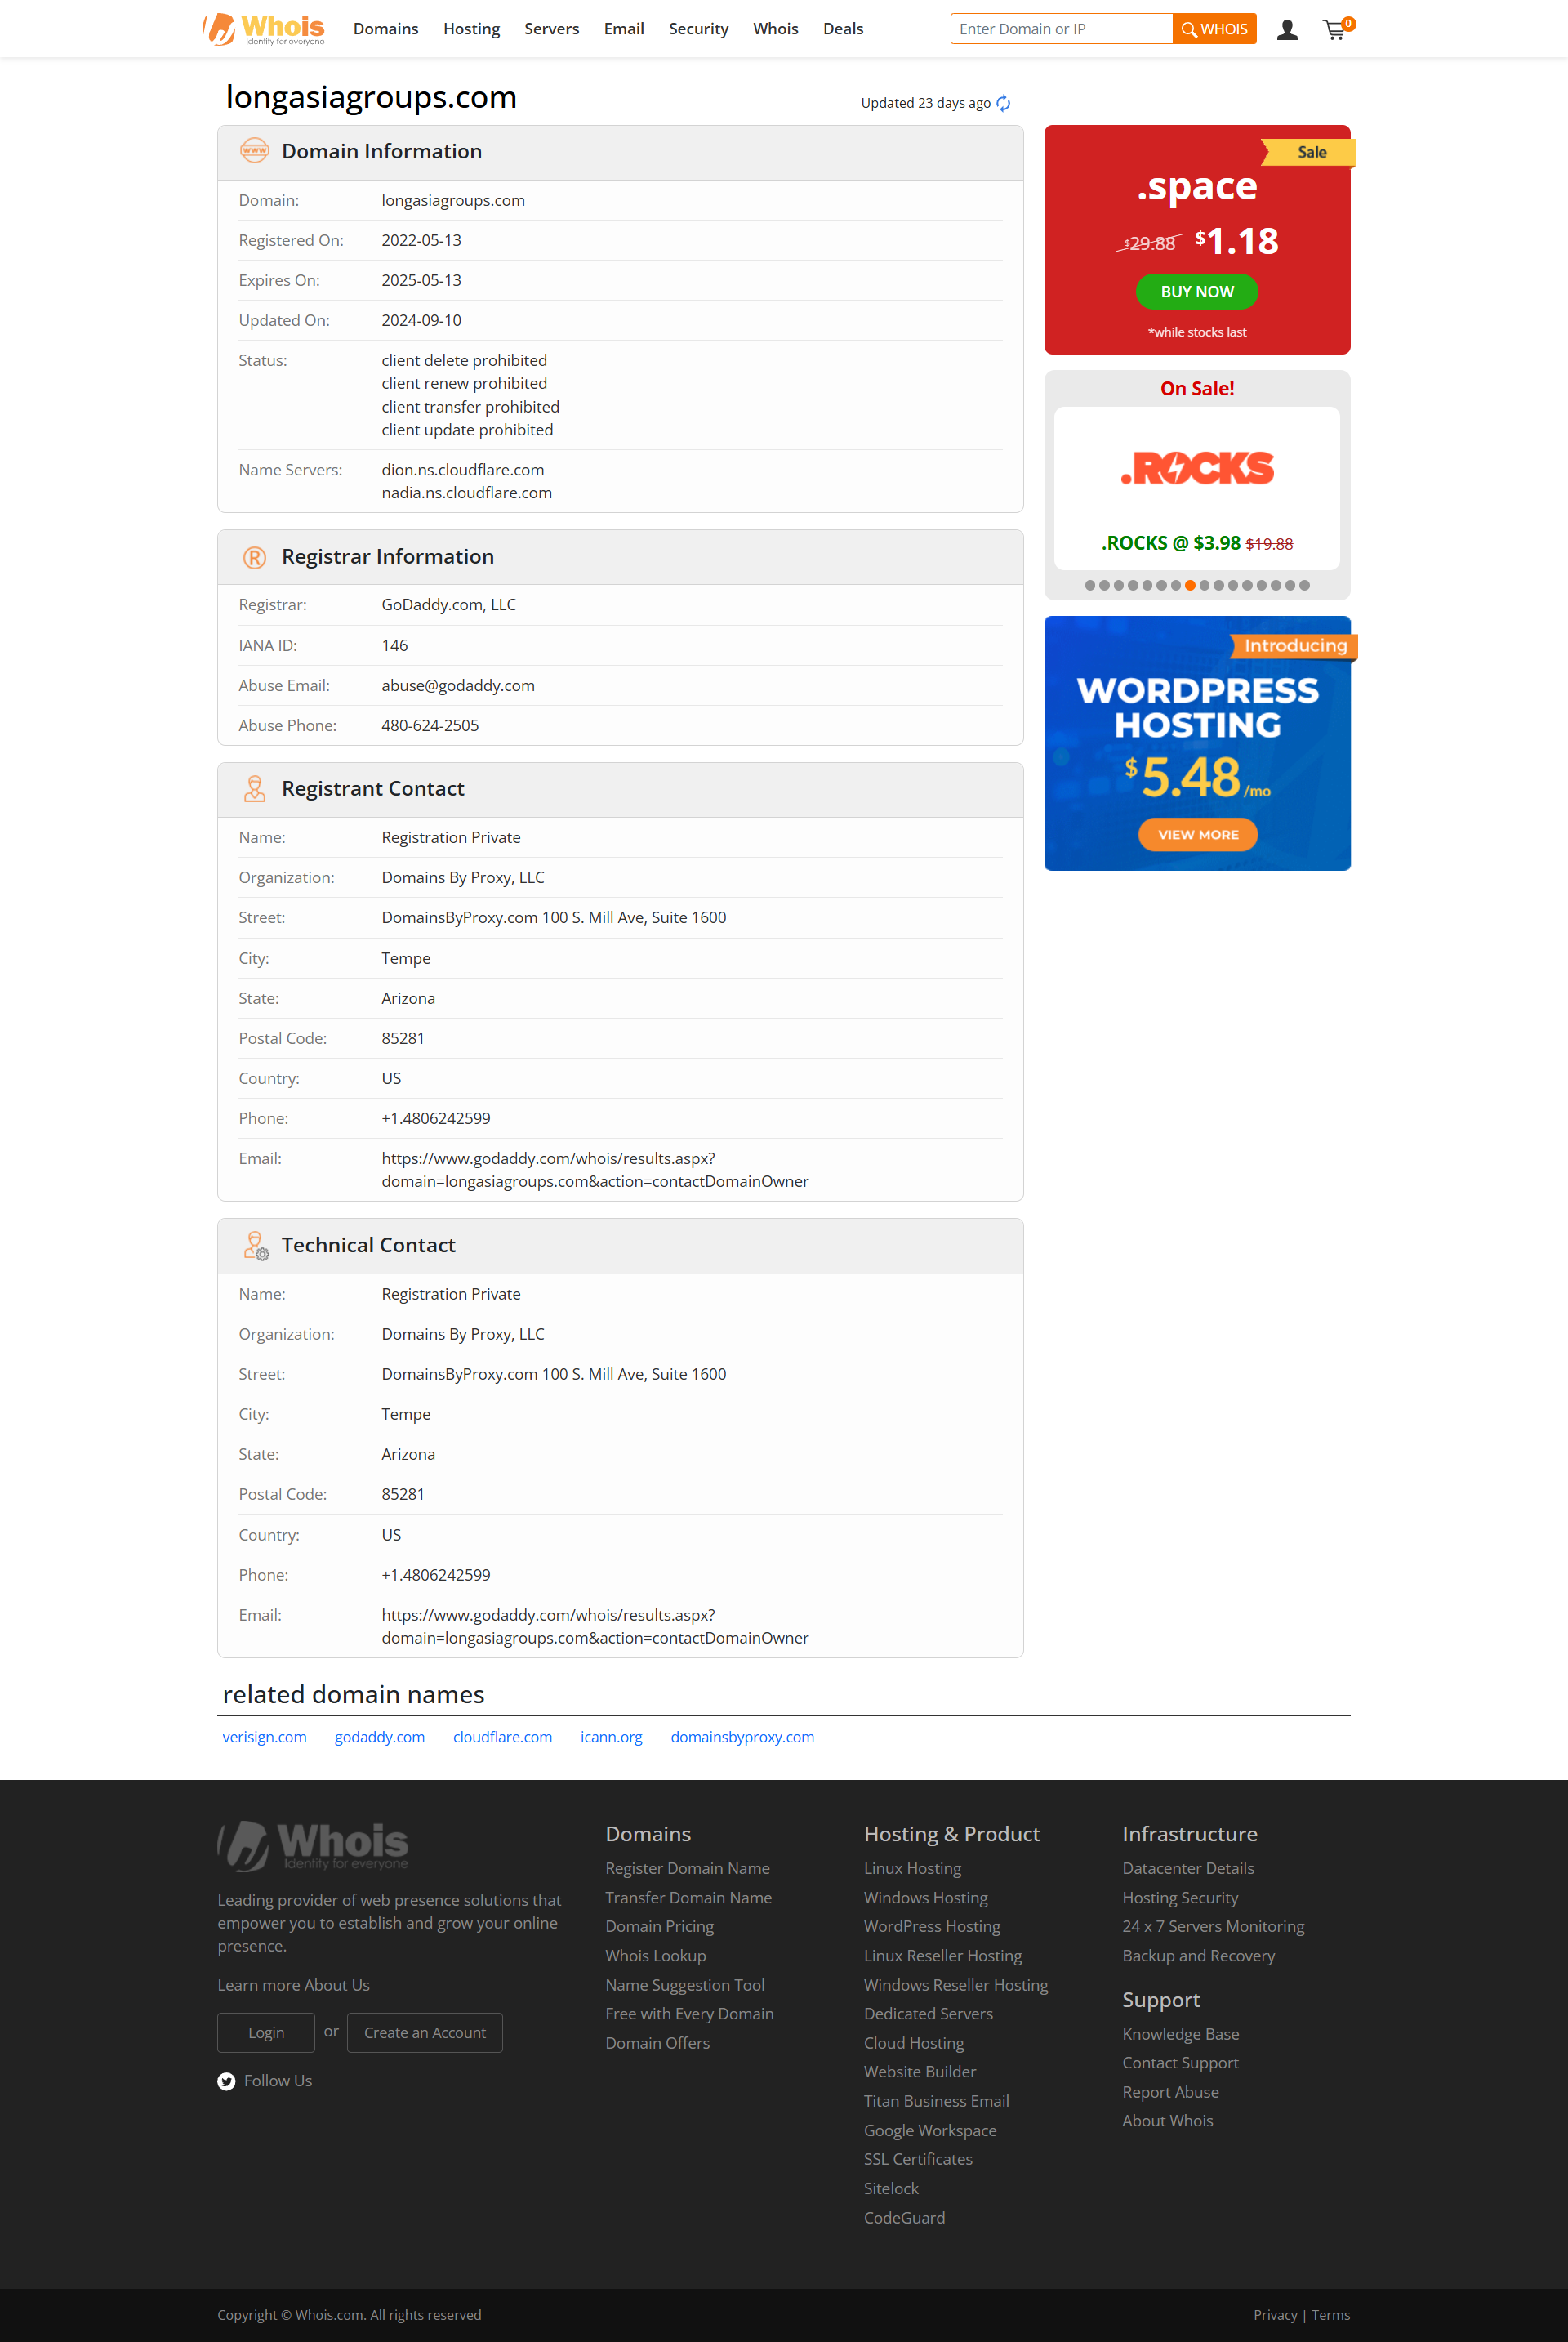Open Linux Hosting footer link

(x=913, y=1869)
